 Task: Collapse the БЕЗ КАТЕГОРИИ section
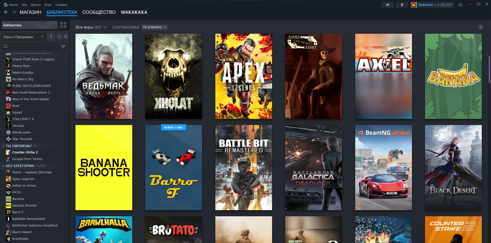tap(3, 166)
